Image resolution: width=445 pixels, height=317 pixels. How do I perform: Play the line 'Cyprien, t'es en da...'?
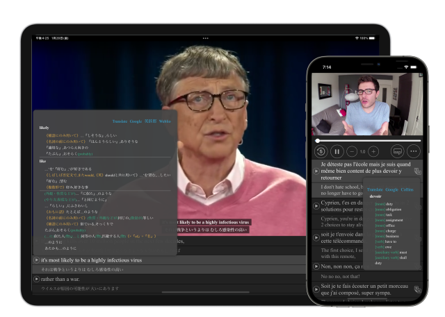[316, 206]
